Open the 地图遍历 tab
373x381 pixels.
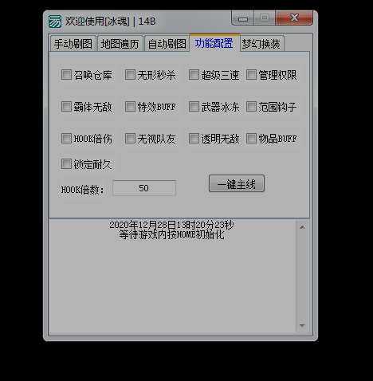[120, 44]
